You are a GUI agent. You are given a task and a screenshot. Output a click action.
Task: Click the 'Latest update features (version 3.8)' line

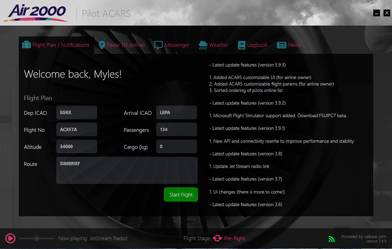tap(246, 154)
